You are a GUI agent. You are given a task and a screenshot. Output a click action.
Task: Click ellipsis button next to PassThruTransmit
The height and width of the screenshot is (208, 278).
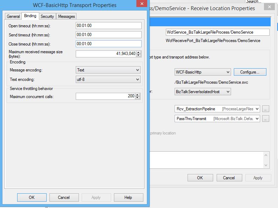click(266, 119)
